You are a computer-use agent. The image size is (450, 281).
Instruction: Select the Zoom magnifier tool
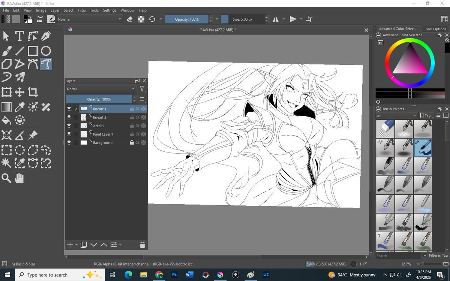tap(6, 178)
